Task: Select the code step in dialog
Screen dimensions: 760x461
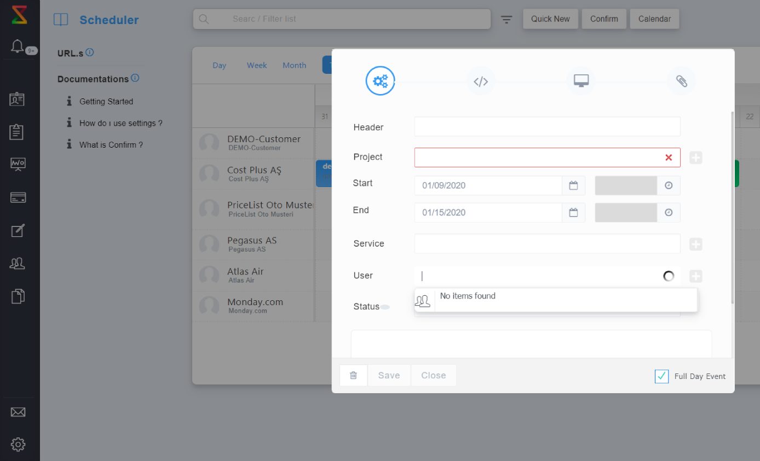Action: [481, 81]
